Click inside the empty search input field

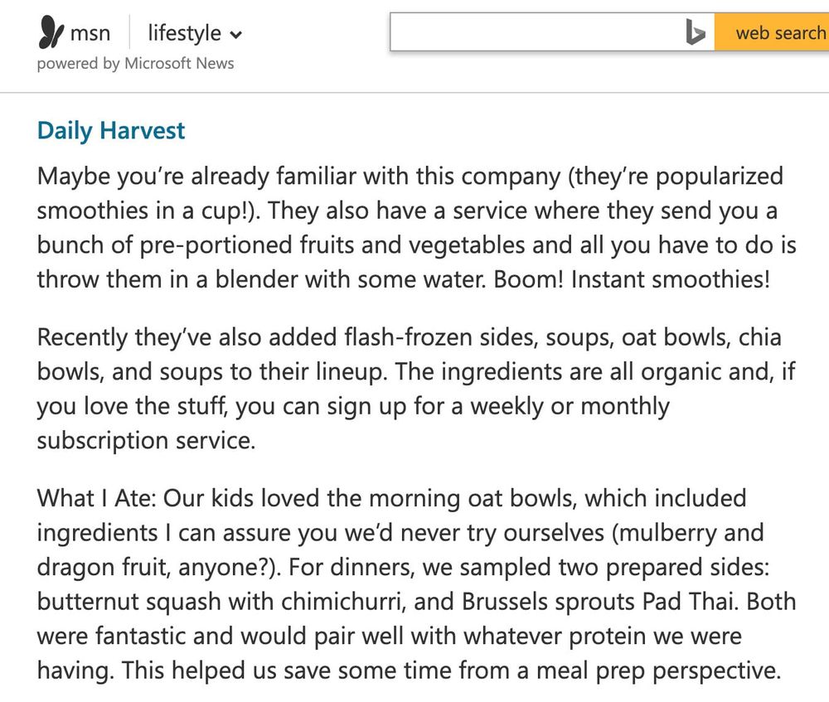539,32
